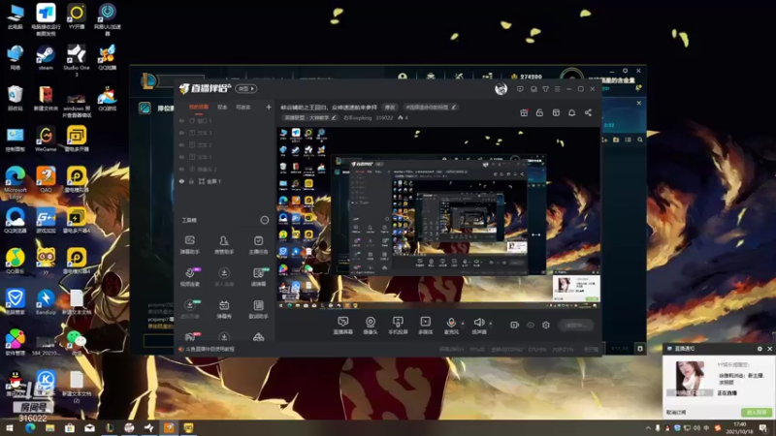The width and height of the screenshot is (776, 436).
Task: Open the streamer thumbnail in the notification popup
Action: [690, 379]
